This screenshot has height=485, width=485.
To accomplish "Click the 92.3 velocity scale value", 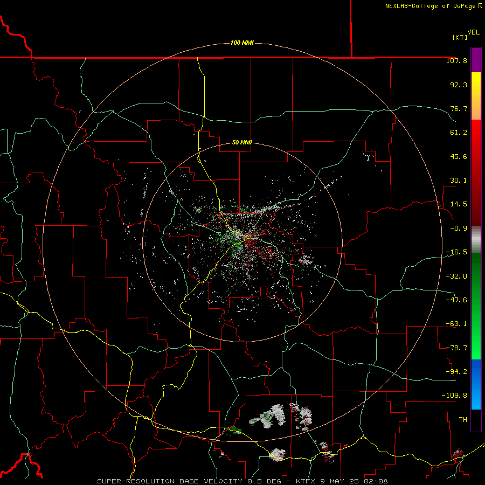I will (459, 85).
